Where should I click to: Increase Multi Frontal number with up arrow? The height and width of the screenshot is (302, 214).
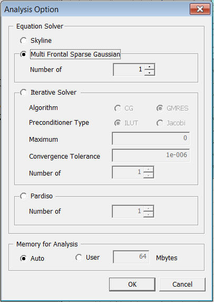coord(150,67)
